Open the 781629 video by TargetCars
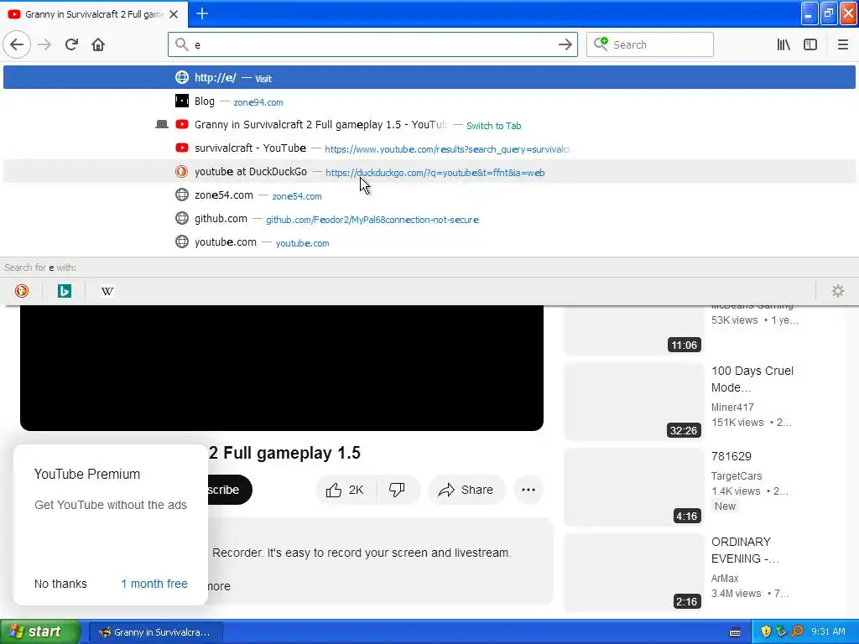This screenshot has width=859, height=644. click(731, 456)
